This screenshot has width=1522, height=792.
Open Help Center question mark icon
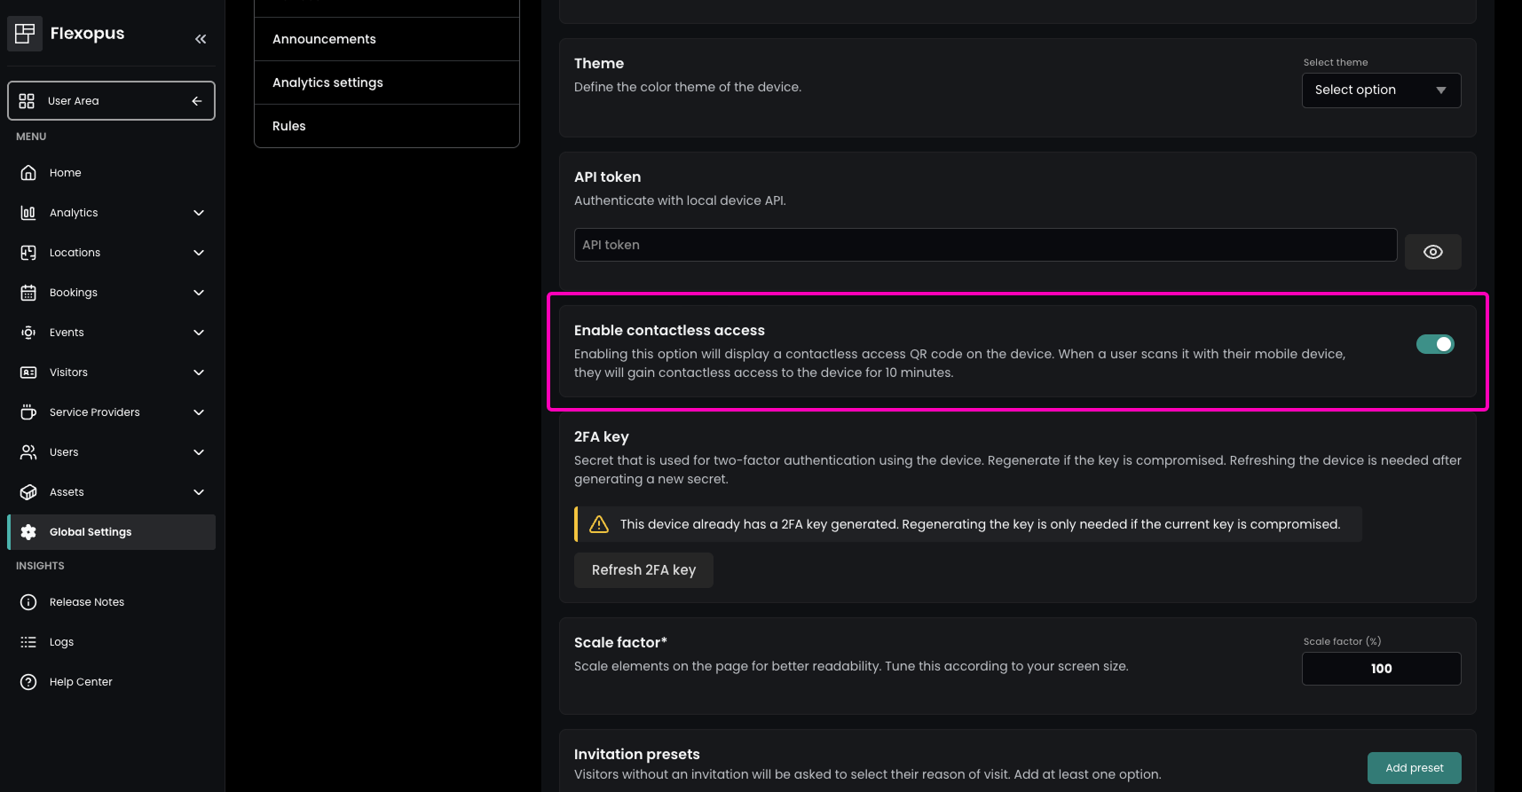28,682
